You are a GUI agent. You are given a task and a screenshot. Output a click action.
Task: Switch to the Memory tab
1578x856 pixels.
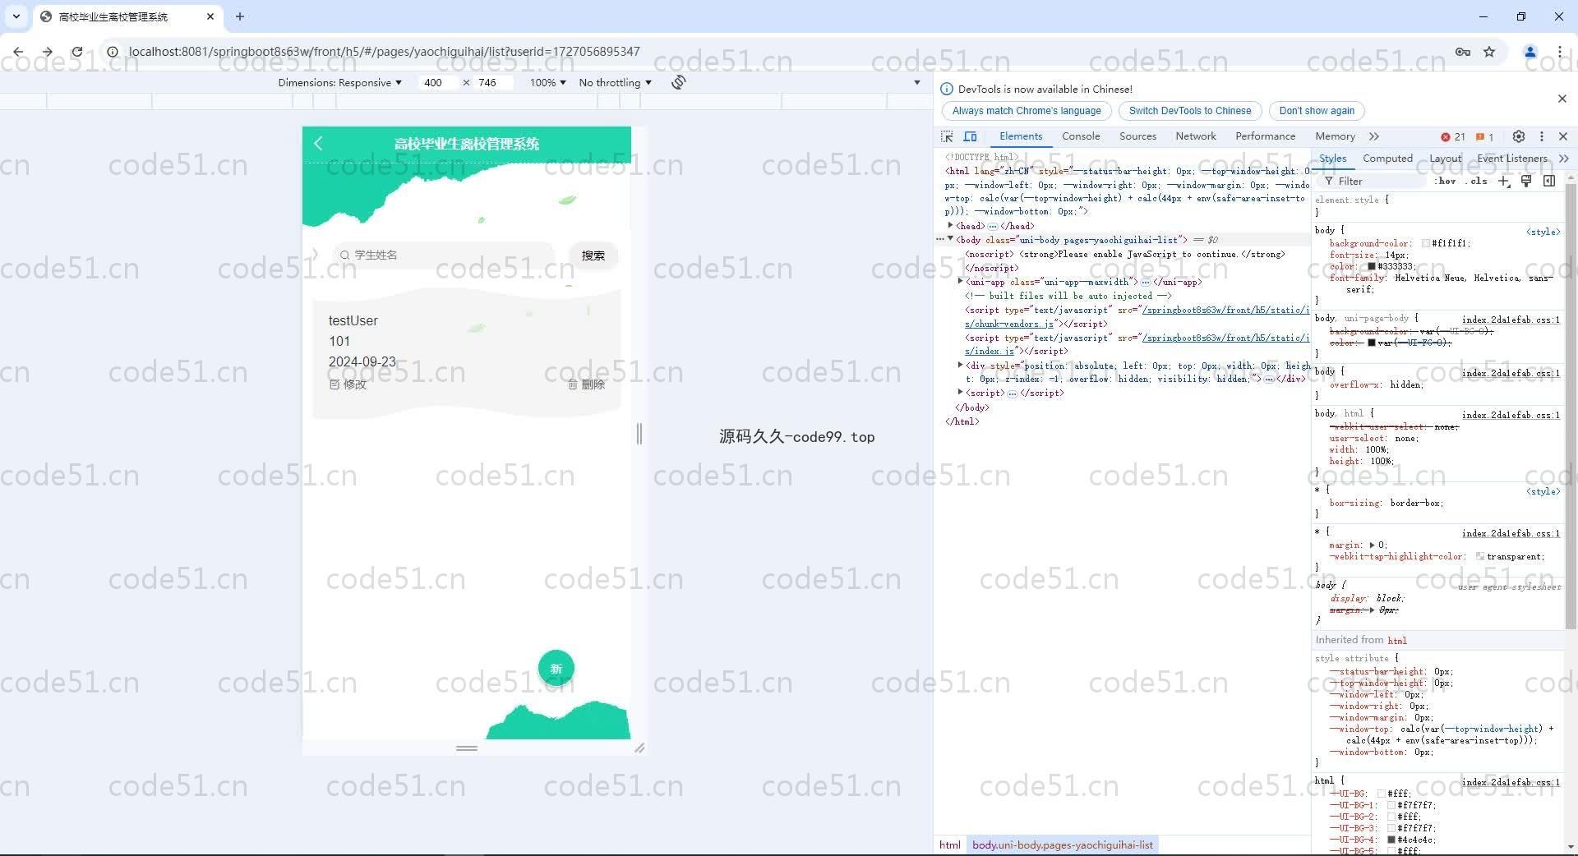pos(1335,136)
